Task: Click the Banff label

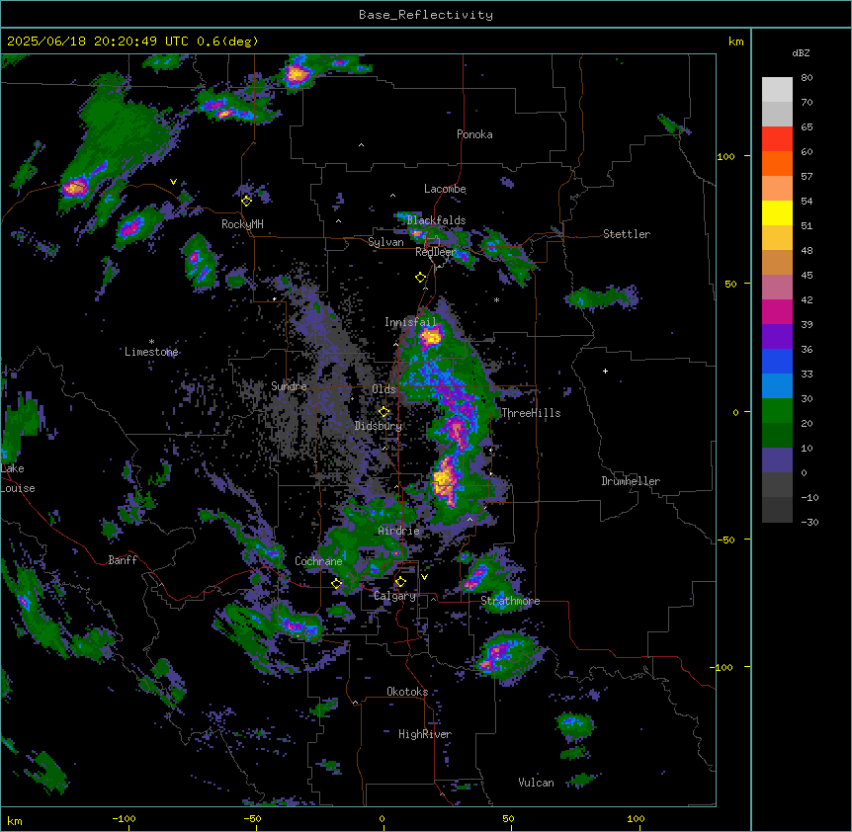Action: pyautogui.click(x=123, y=560)
